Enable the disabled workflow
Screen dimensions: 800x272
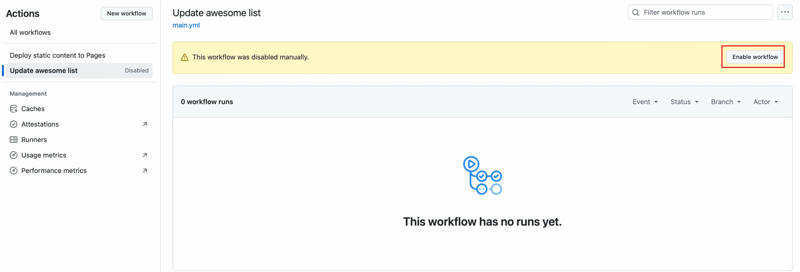[755, 57]
